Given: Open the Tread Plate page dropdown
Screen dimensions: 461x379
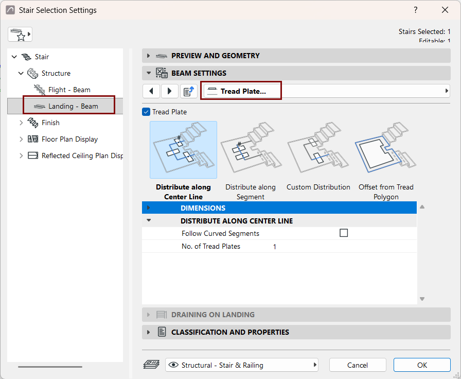Looking at the screenshot, I should pos(327,91).
